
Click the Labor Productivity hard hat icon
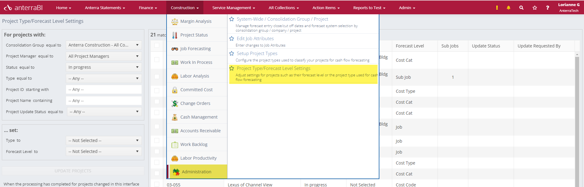(x=175, y=158)
